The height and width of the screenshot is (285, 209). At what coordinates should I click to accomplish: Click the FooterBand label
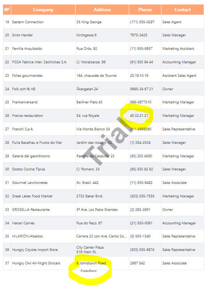[88, 271]
